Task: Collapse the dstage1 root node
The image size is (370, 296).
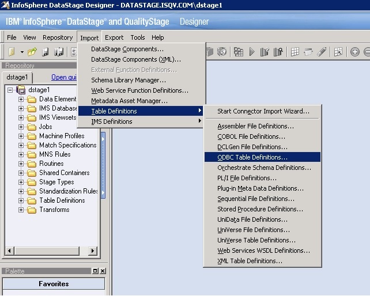Action: 10,90
